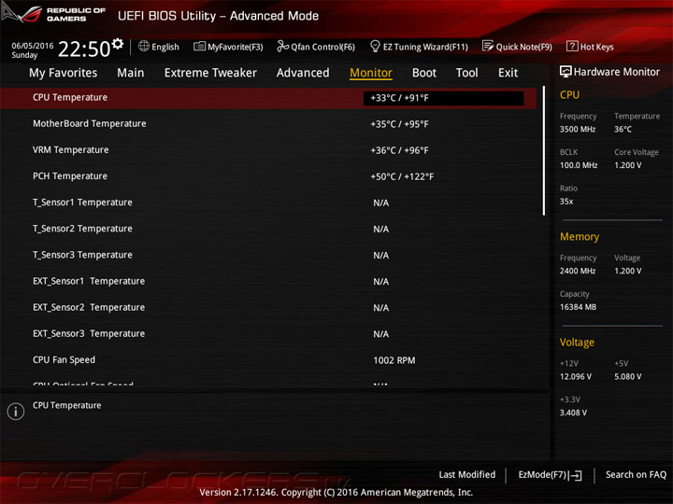Open the My Favorites tab
Image resolution: width=673 pixels, height=504 pixels.
64,73
